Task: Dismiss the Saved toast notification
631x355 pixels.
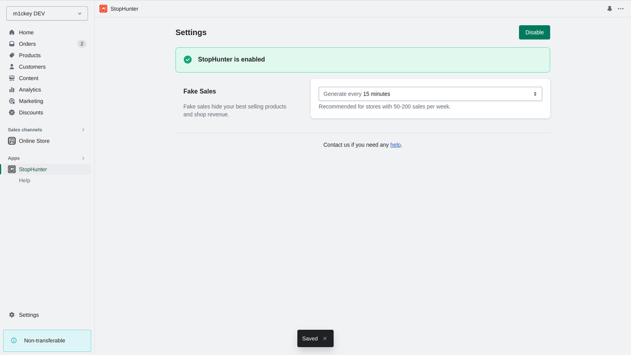Action: 325,339
